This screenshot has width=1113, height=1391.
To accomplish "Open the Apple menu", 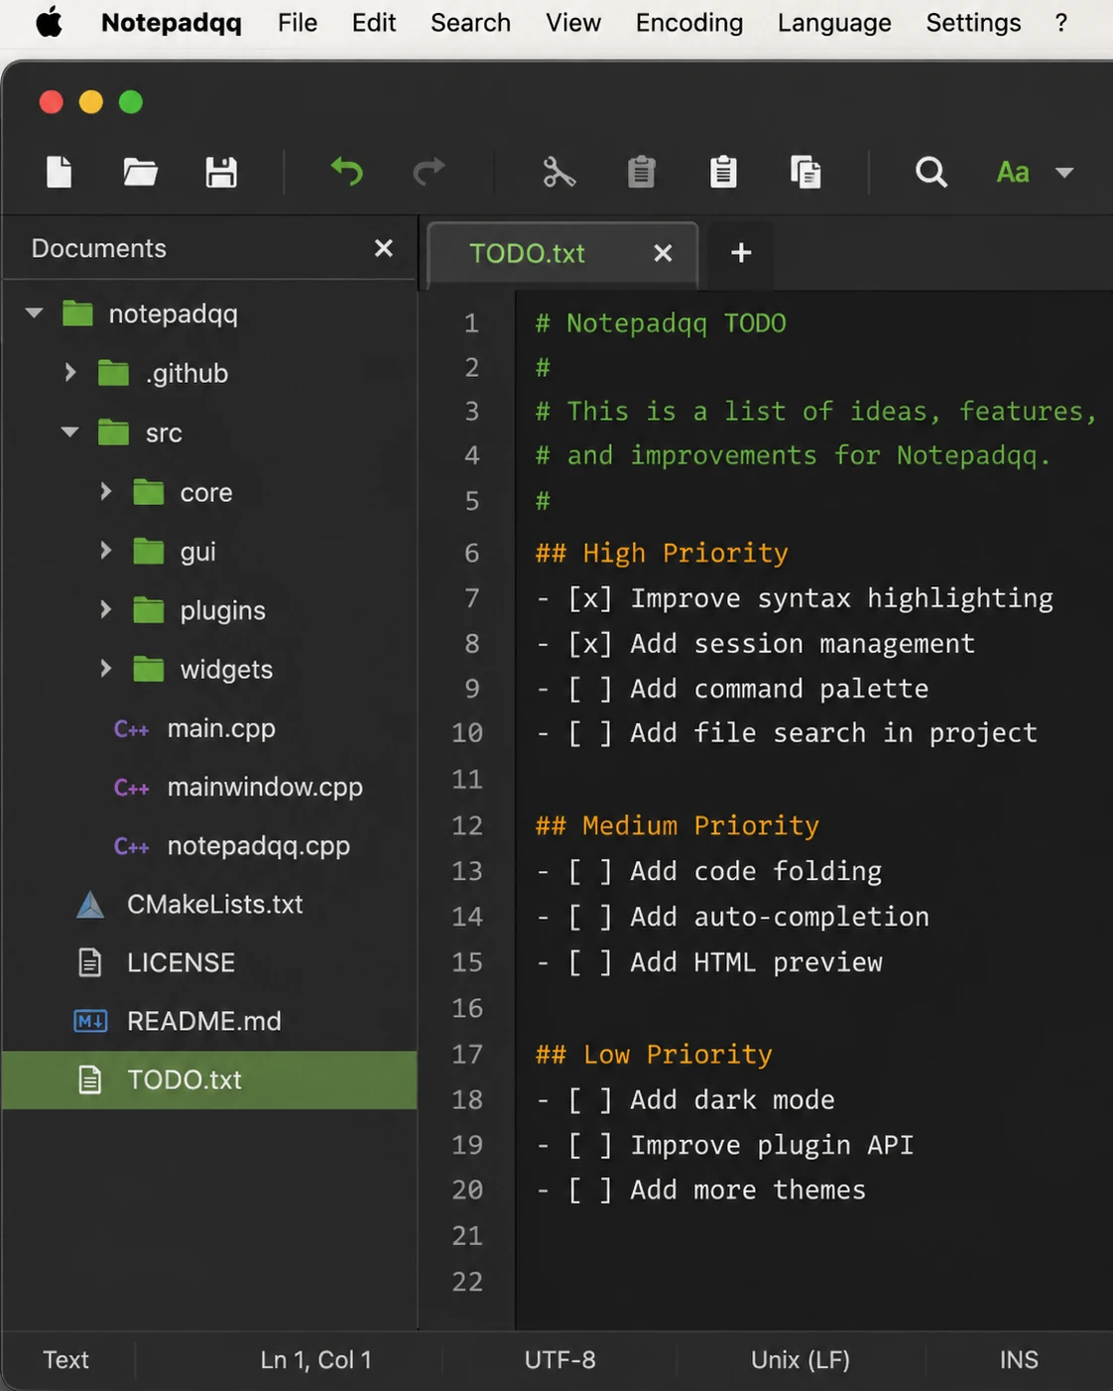I will tap(49, 22).
